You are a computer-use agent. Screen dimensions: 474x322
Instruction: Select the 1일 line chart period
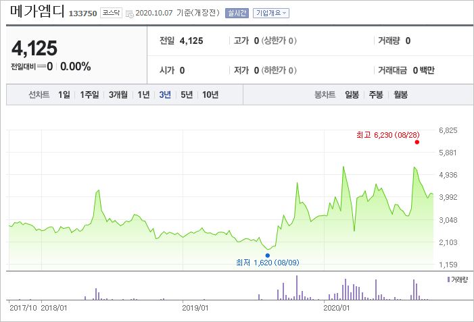(x=64, y=95)
